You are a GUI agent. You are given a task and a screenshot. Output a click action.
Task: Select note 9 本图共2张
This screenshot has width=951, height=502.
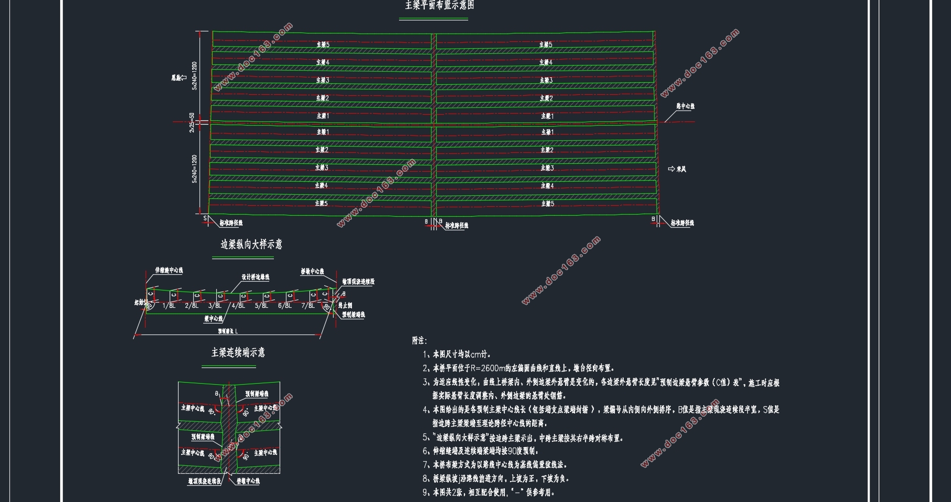(489, 493)
